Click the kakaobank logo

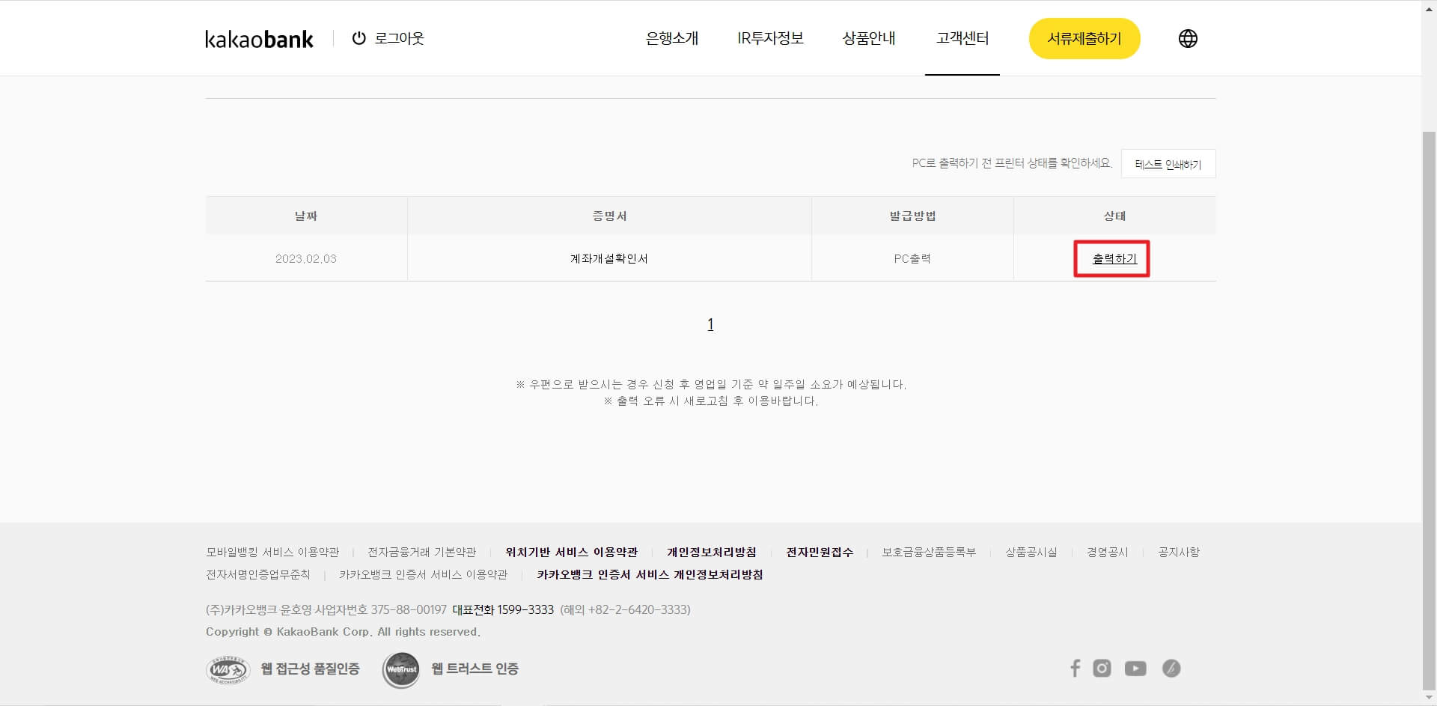point(259,38)
